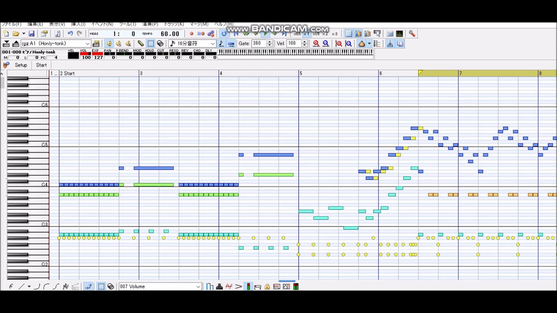Click the spectrum level meter icon

pos(399,34)
